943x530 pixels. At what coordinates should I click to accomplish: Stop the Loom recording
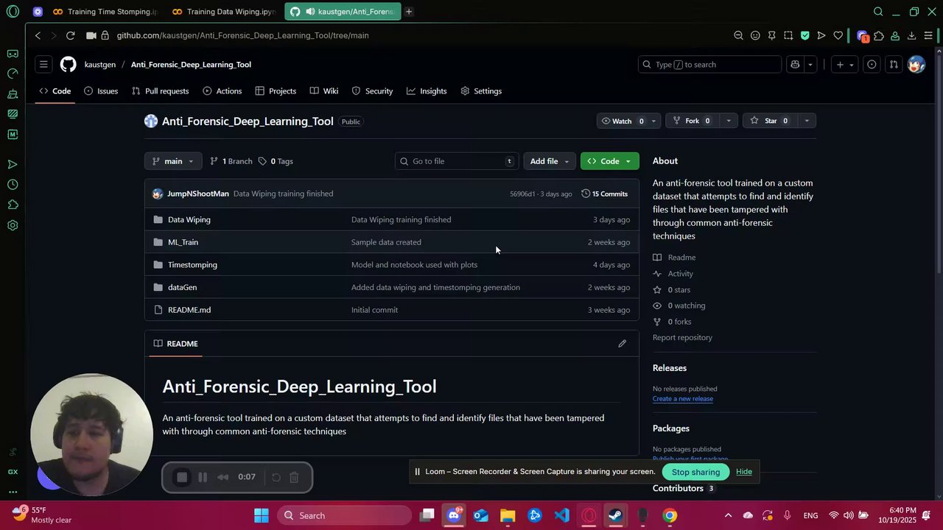(182, 478)
